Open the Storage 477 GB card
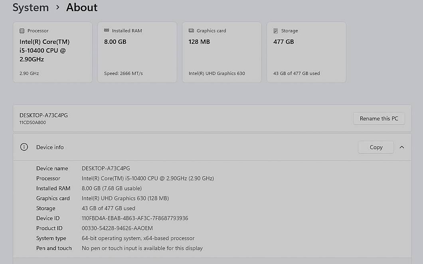The image size is (423, 264). click(306, 52)
